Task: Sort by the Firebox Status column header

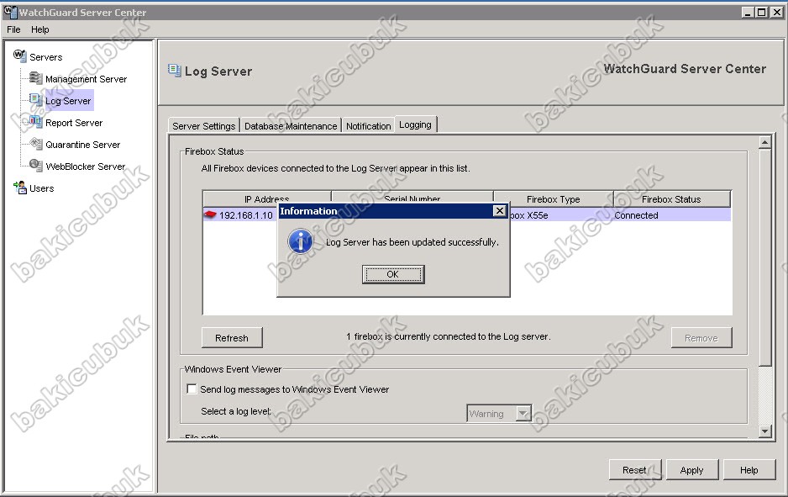Action: coord(671,199)
